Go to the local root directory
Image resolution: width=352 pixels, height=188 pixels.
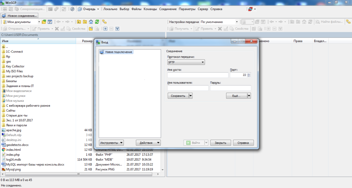[85, 22]
